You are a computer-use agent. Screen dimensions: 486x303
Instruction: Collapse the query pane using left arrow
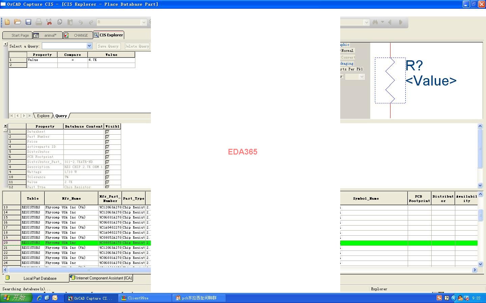click(x=5, y=44)
